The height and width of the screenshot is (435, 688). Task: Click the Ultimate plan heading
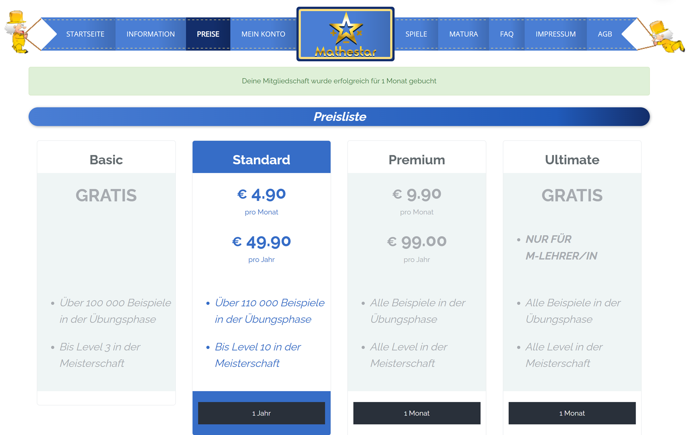[572, 159]
